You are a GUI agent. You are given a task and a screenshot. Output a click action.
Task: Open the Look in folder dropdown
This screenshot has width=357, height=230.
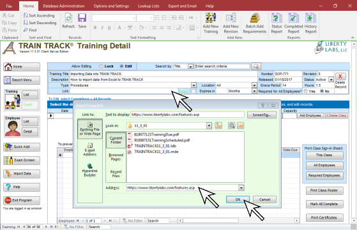click(209, 126)
